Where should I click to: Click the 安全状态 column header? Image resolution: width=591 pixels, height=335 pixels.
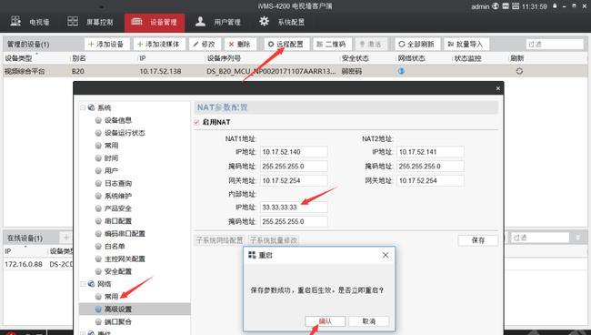pyautogui.click(x=355, y=58)
